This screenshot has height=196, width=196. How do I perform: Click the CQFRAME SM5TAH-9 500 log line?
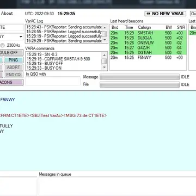click(58, 59)
